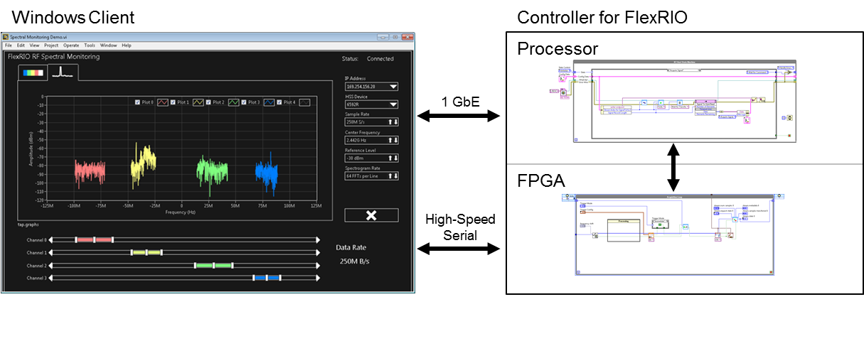Click the Plot 3 blue waveform icon
Image resolution: width=864 pixels, height=341 pixels.
(270, 102)
